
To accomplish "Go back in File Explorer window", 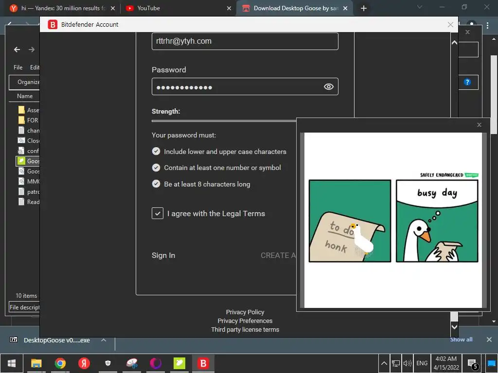I will click(x=17, y=50).
